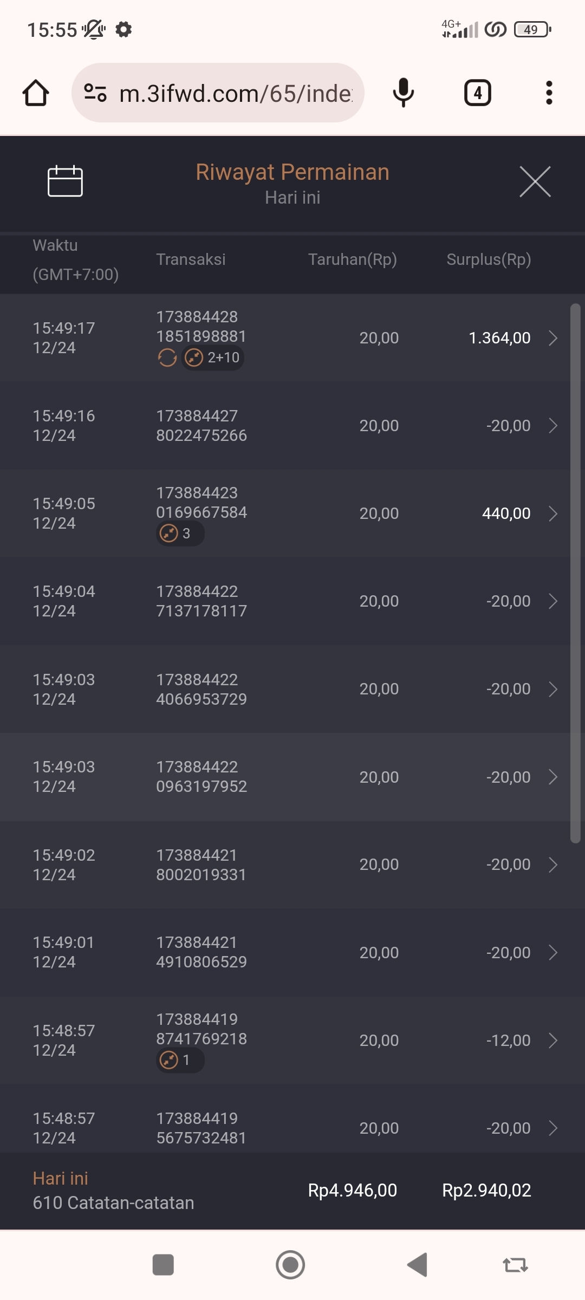Expand details of the 1.364,00 surplus row
The height and width of the screenshot is (1300, 585).
pyautogui.click(x=552, y=338)
